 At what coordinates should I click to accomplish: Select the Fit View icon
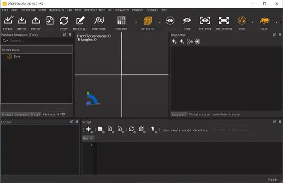pyautogui.click(x=205, y=20)
